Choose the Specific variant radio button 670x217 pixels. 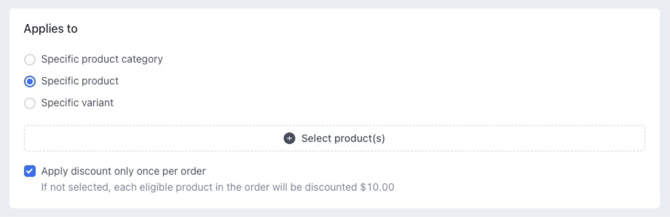tap(30, 103)
